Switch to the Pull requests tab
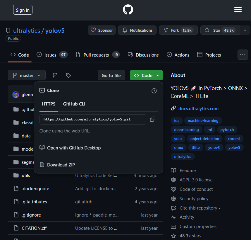 coord(98,55)
